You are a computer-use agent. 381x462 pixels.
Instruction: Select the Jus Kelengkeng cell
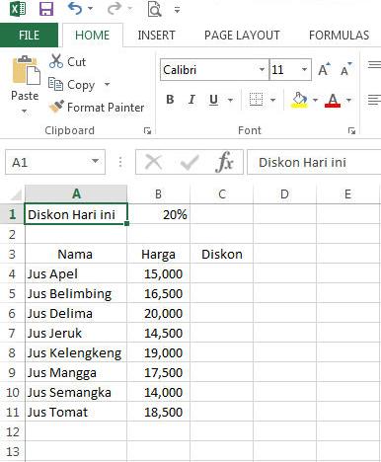pyautogui.click(x=76, y=352)
